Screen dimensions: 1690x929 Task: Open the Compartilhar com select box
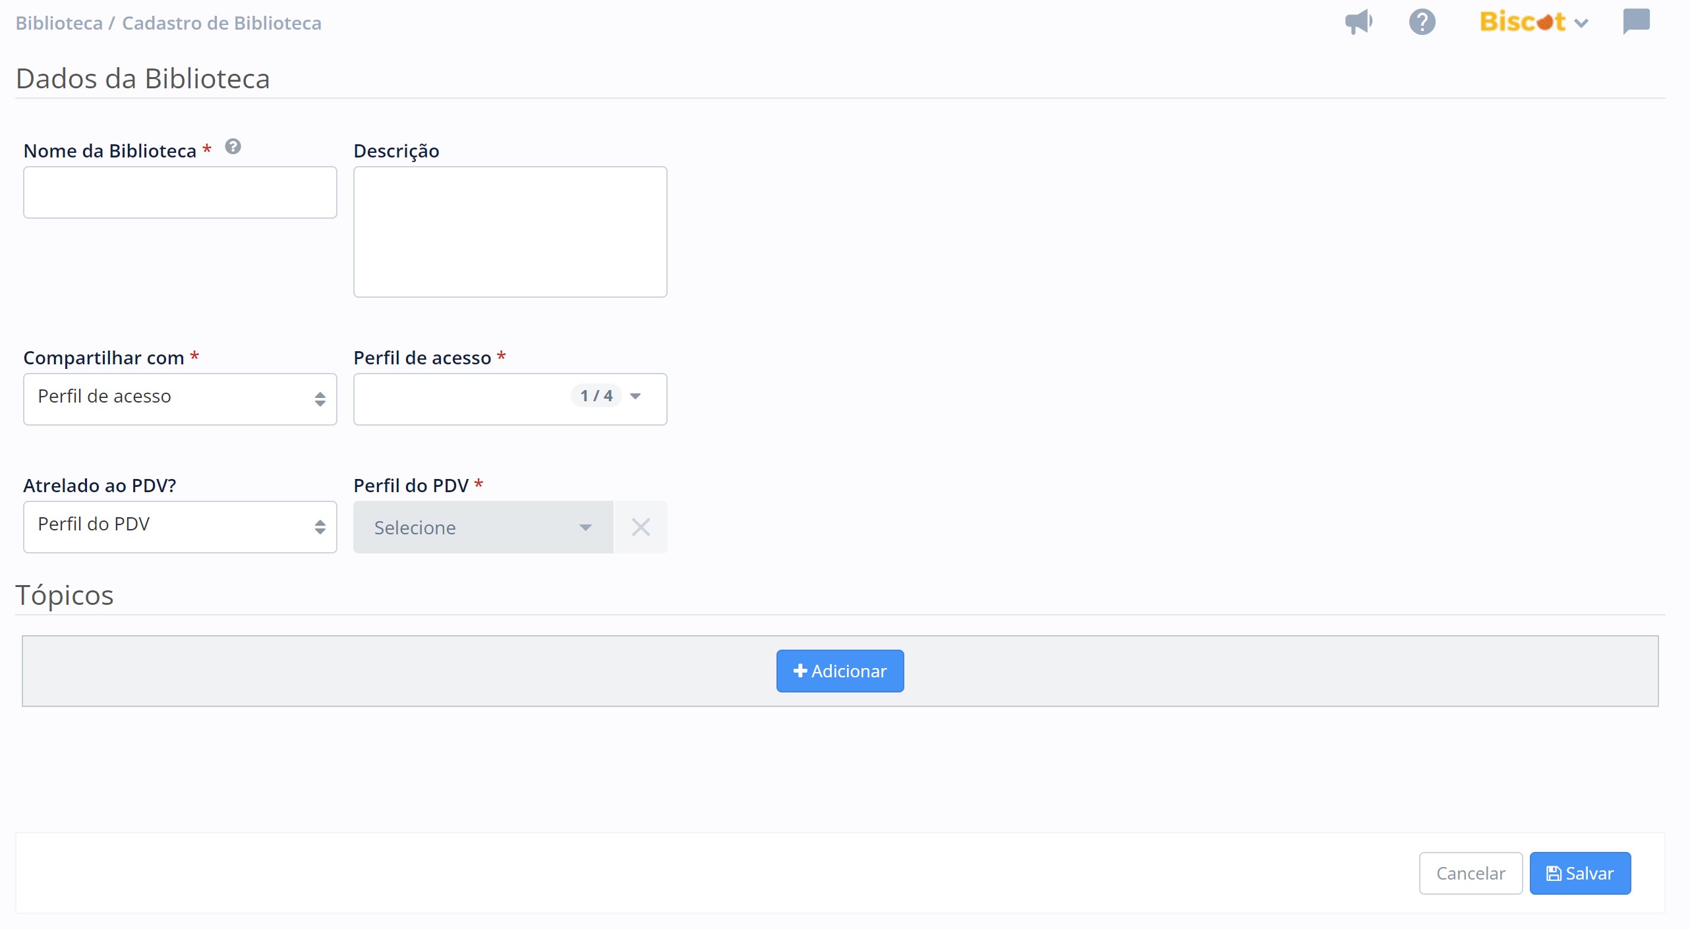[x=180, y=399]
